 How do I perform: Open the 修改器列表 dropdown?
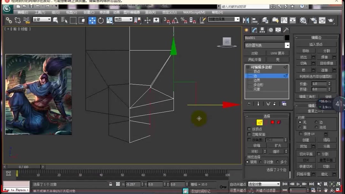267,45
